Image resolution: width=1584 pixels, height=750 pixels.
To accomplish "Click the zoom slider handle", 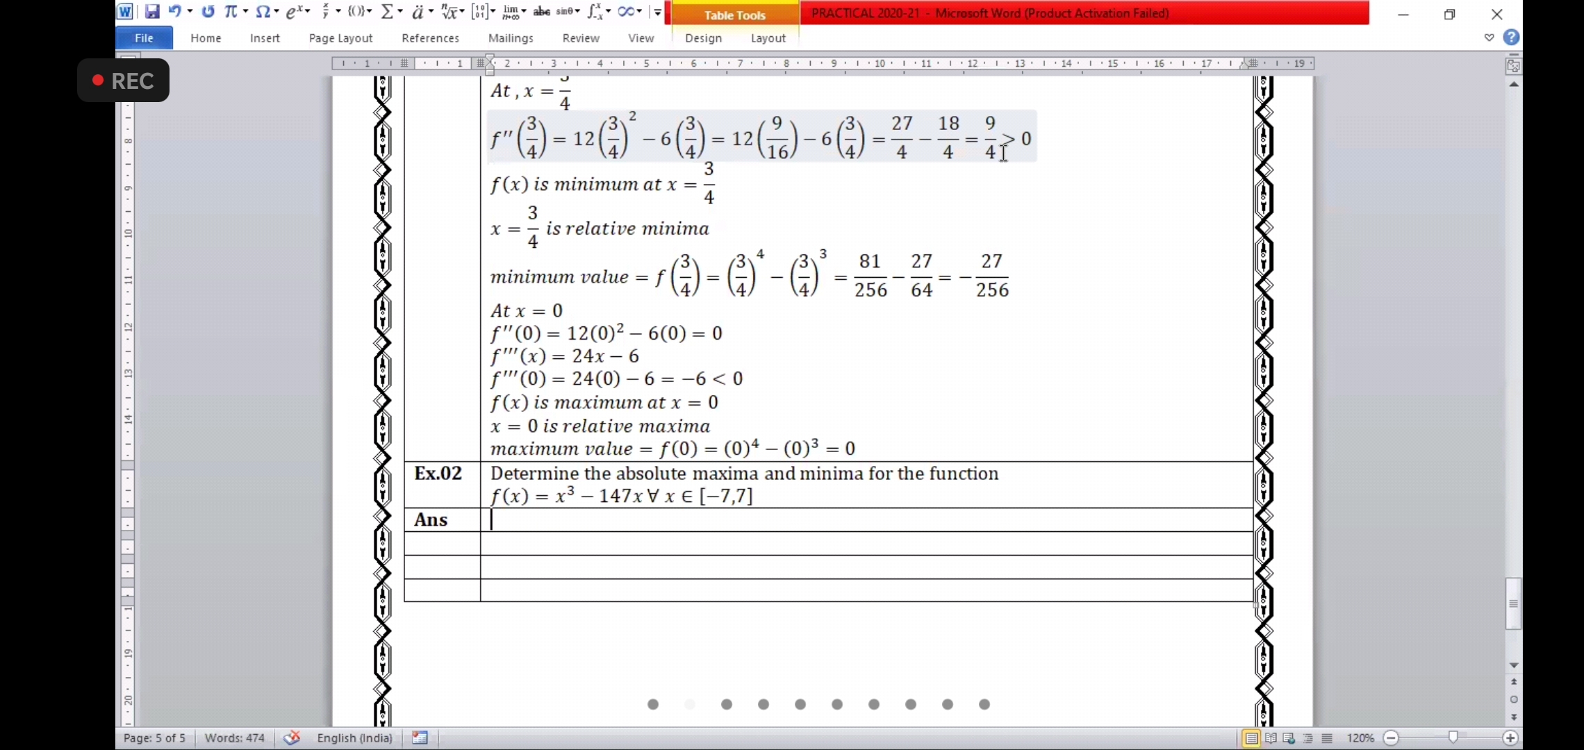I will point(1453,737).
